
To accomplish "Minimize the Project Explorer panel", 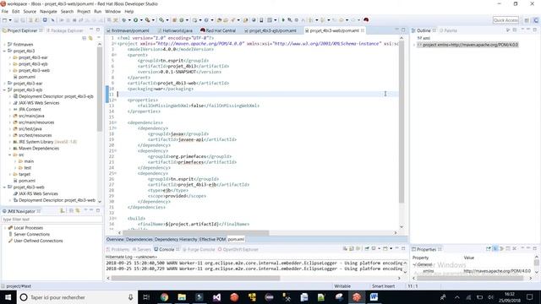I will tap(91, 30).
